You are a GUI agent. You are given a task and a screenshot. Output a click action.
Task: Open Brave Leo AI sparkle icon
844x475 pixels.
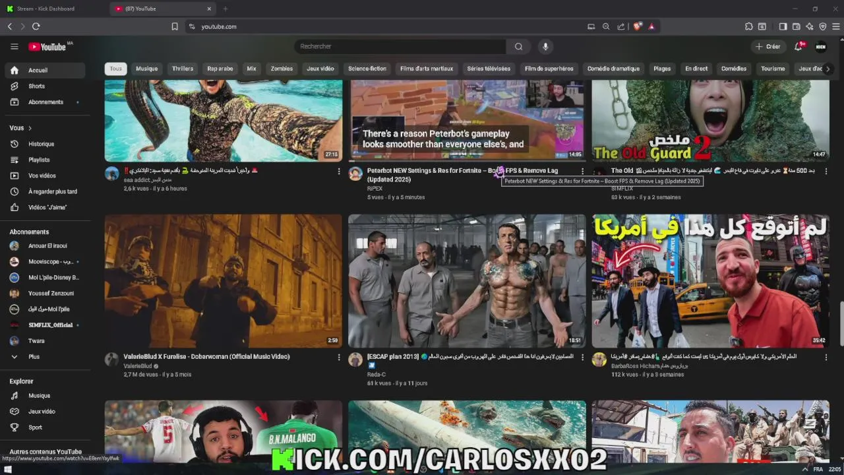pos(810,26)
